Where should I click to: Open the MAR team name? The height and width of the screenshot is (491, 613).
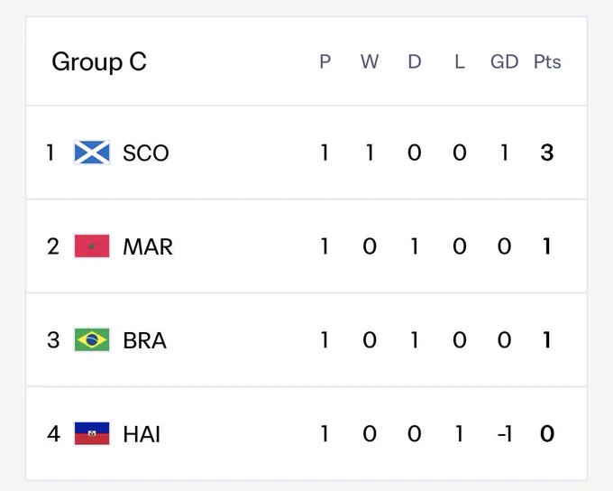pos(148,246)
